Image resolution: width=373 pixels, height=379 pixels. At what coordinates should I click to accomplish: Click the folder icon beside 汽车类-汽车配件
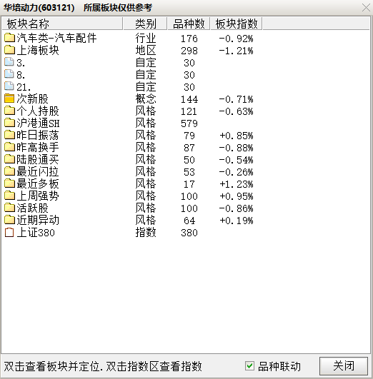[9, 38]
